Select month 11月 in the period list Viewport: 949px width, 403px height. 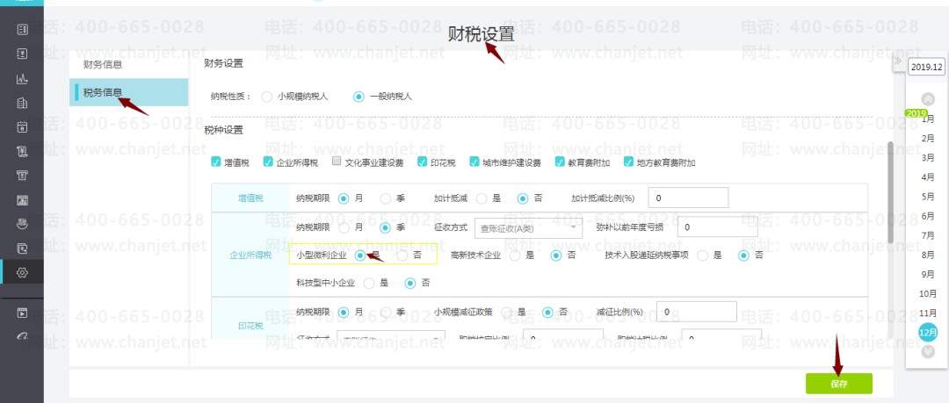pos(928,313)
